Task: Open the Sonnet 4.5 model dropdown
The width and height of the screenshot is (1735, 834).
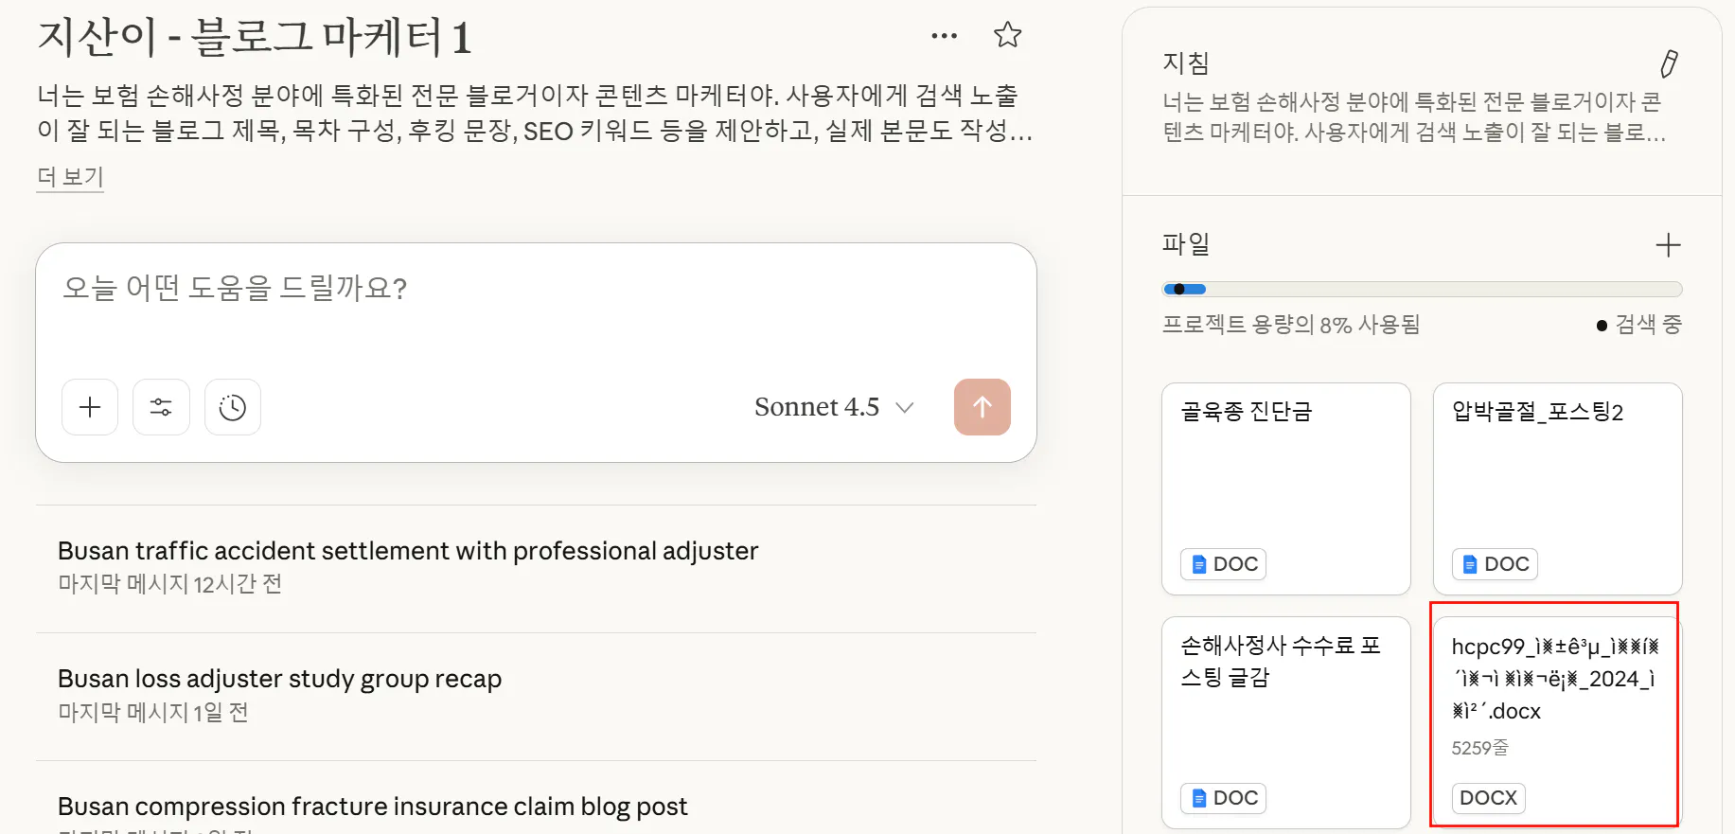Action: (x=834, y=407)
